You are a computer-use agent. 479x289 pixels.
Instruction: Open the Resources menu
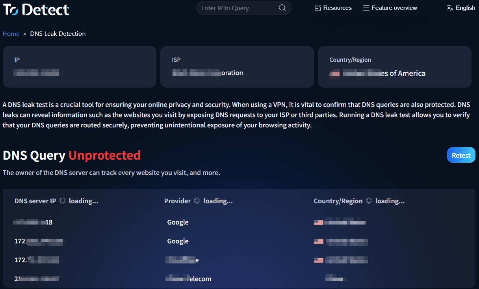[x=337, y=8]
